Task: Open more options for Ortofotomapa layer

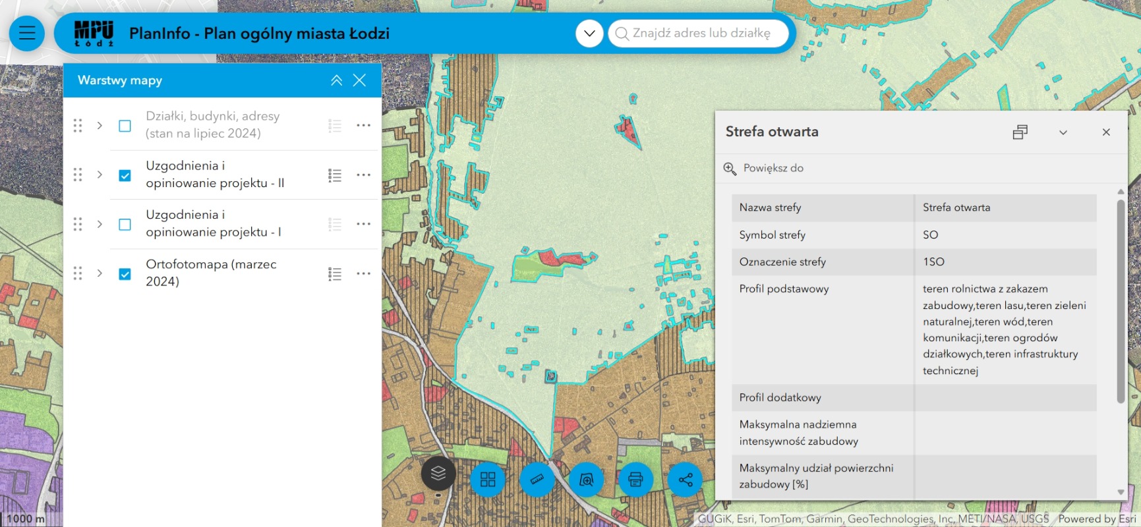Action: pos(363,273)
